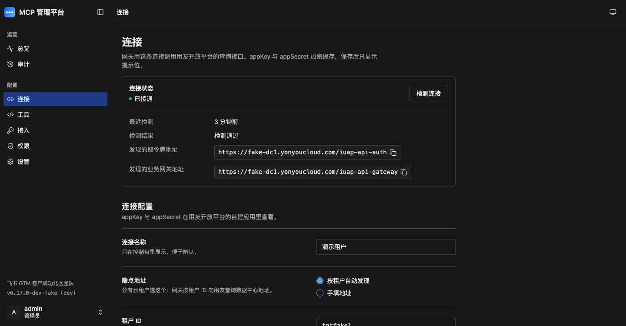Image resolution: width=626 pixels, height=326 pixels.
Task: Click the admin avatar letter A
Action: [x=14, y=312]
